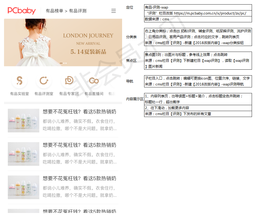Click the 有品评测 breadcrumb title
This screenshot has width=256, height=217.
click(78, 11)
